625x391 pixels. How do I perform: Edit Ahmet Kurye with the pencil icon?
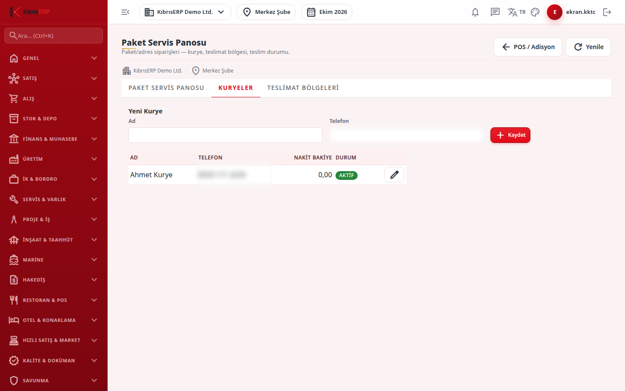click(x=394, y=175)
